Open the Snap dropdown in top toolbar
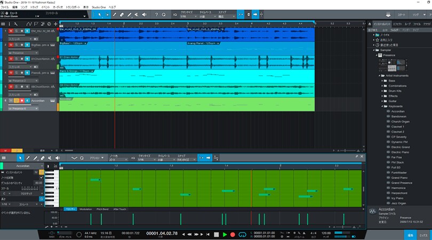The image size is (432, 240). [227, 17]
